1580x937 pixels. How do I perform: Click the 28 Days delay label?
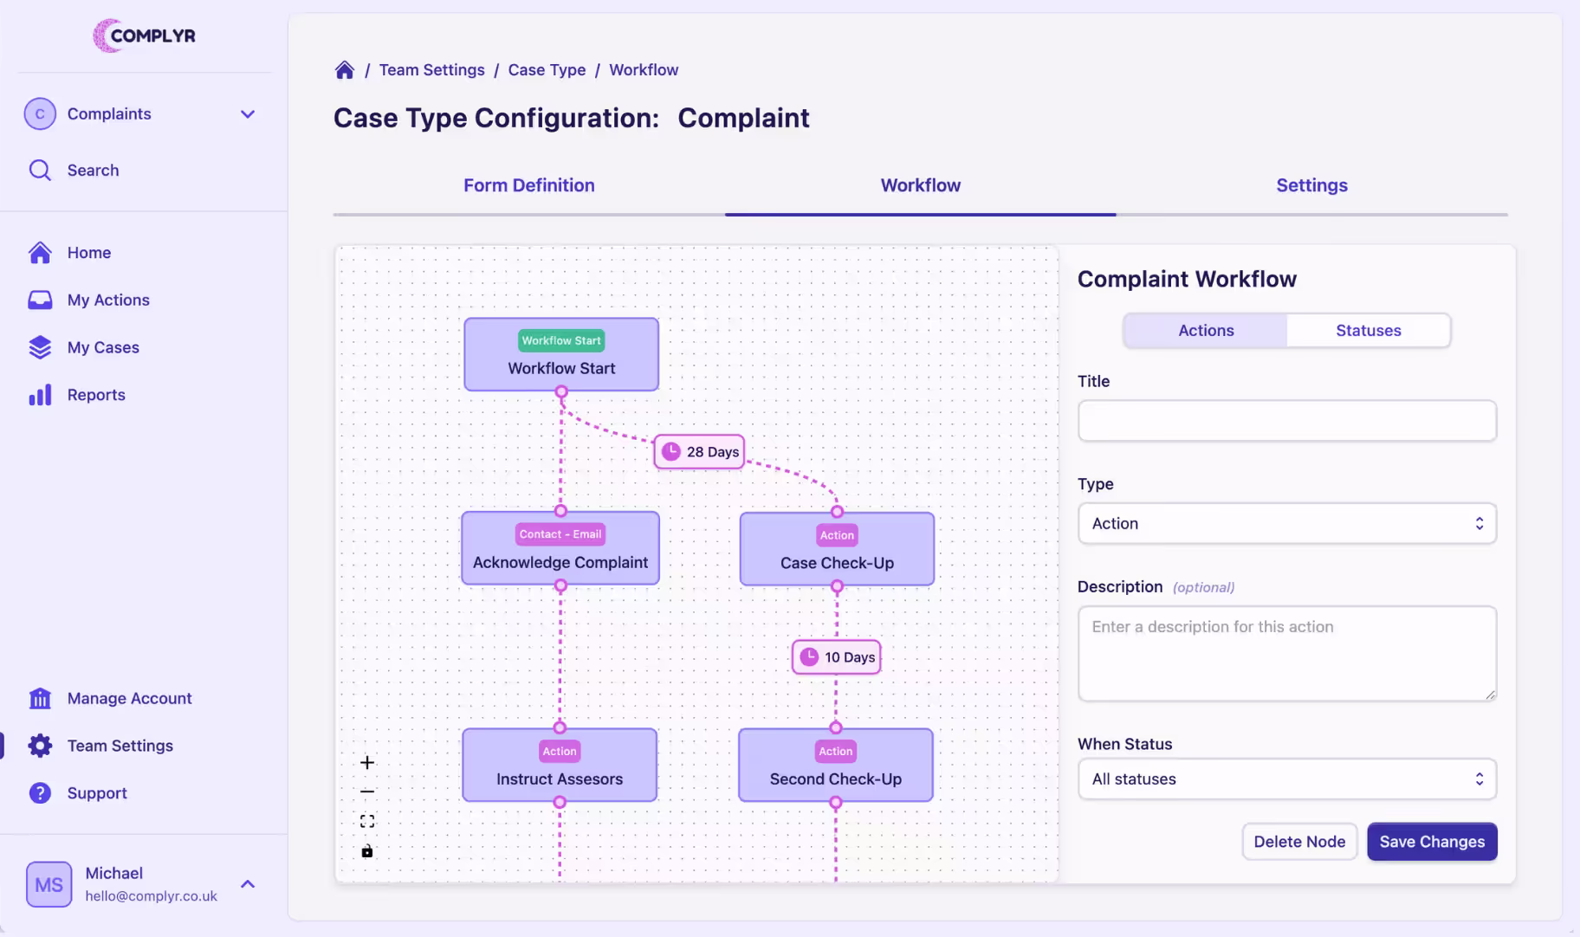[699, 451]
